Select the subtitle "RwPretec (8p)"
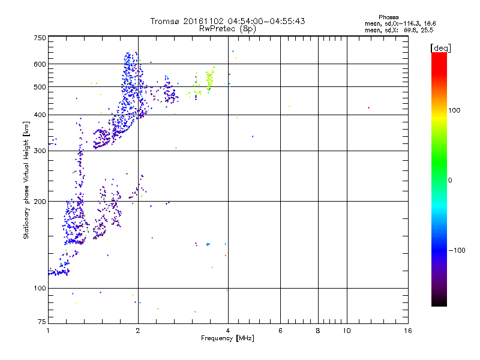Image resolution: width=480 pixels, height=360 pixels. pos(227,29)
